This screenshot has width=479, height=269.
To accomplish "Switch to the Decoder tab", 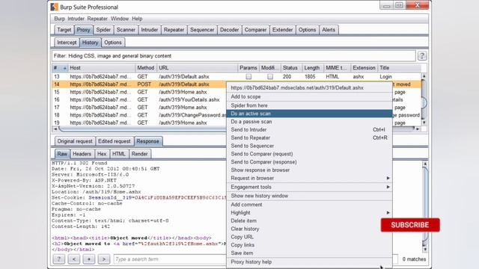I will pyautogui.click(x=229, y=30).
